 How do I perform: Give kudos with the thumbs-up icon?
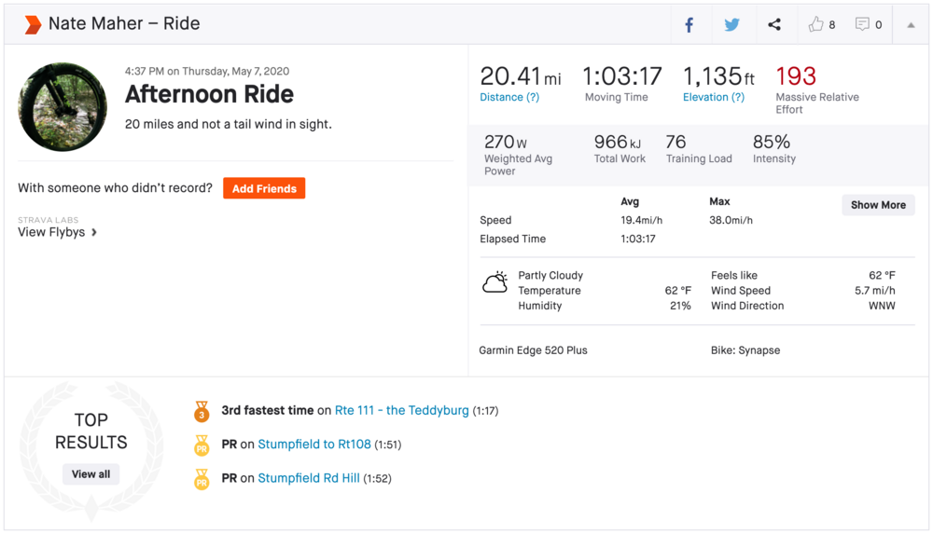coord(816,25)
